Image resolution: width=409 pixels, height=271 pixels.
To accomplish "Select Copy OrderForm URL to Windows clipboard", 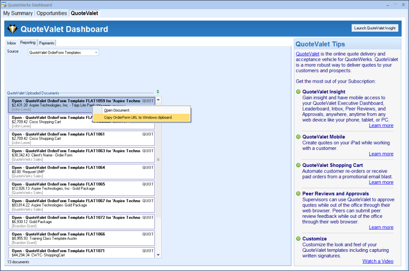I will [138, 118].
